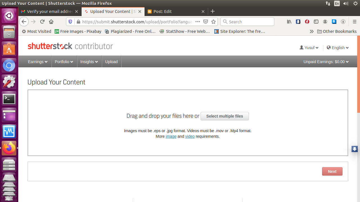
Task: Open Firefox library icon
Action: pyautogui.click(x=289, y=22)
